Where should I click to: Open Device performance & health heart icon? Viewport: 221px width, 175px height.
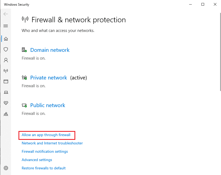[x=6, y=103]
